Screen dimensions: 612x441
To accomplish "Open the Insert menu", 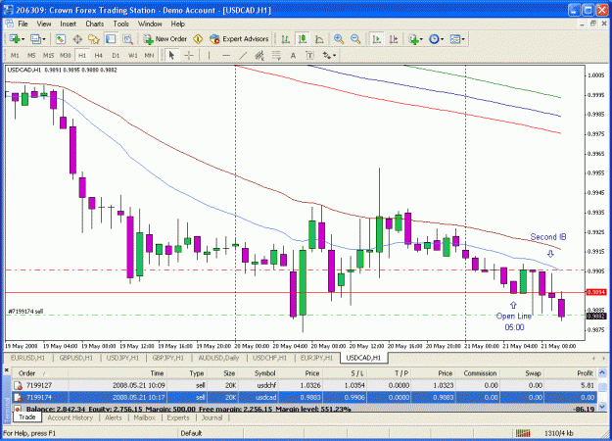I will click(69, 24).
